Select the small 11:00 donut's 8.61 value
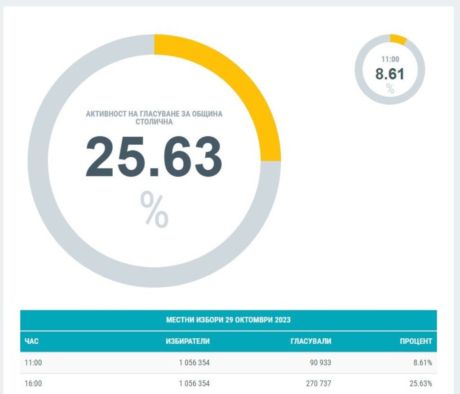The width and height of the screenshot is (460, 394). 389,74
